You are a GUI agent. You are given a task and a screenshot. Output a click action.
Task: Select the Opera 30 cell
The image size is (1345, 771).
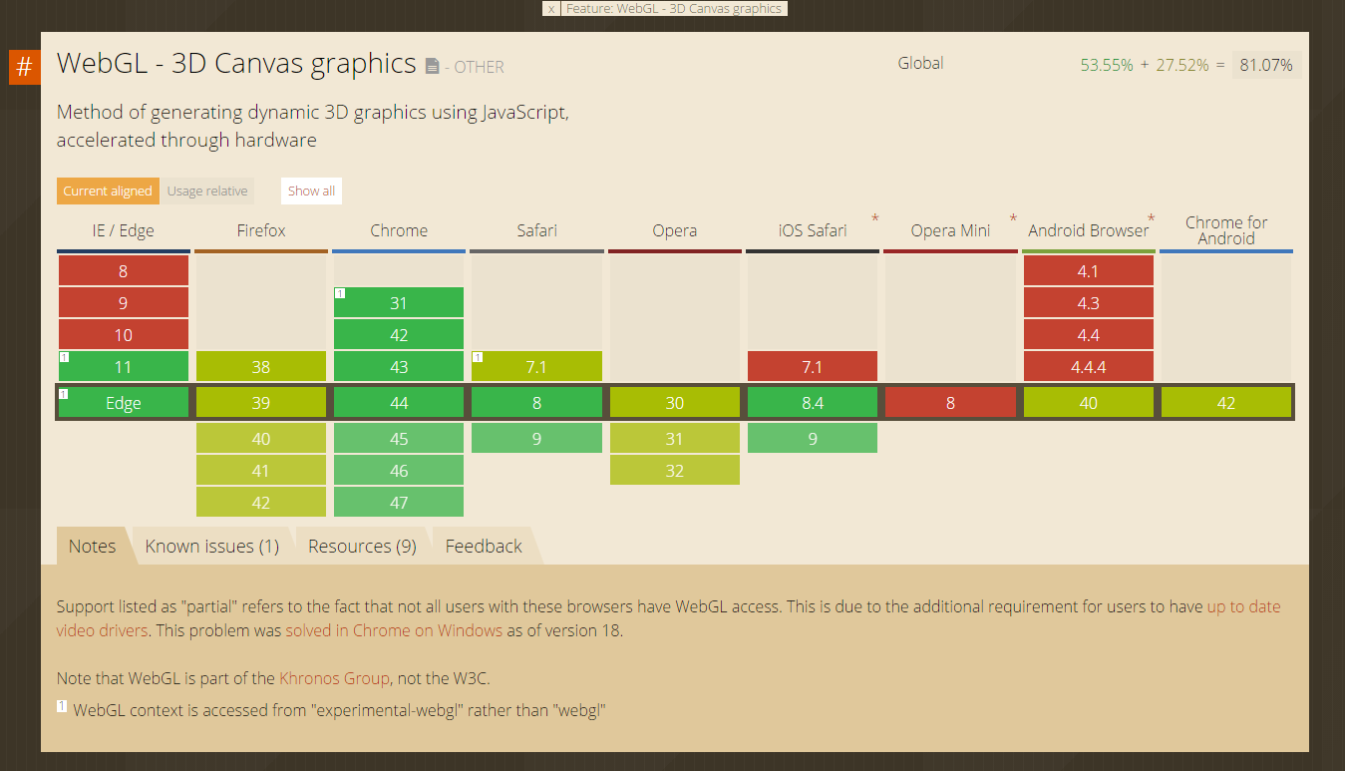point(675,403)
